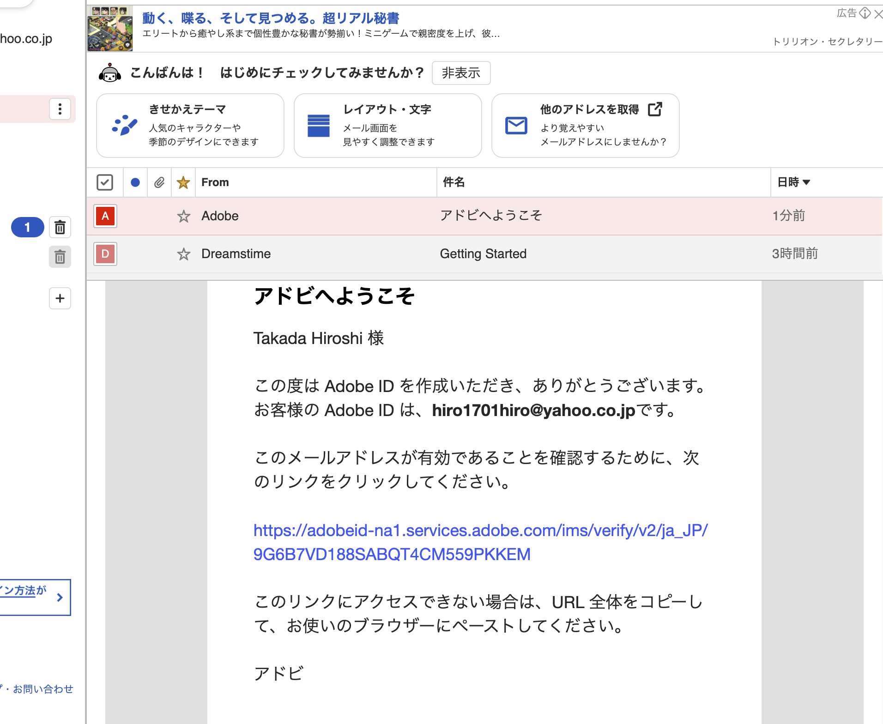Open 他のアドレスを取得 card
The image size is (883, 724).
[x=586, y=126]
